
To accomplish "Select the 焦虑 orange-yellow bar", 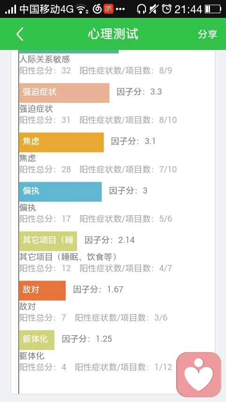I will pyautogui.click(x=61, y=142).
